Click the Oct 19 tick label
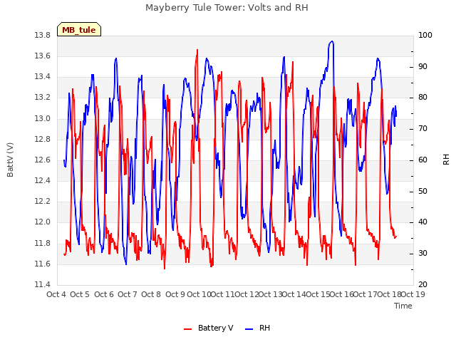 [x=413, y=294]
